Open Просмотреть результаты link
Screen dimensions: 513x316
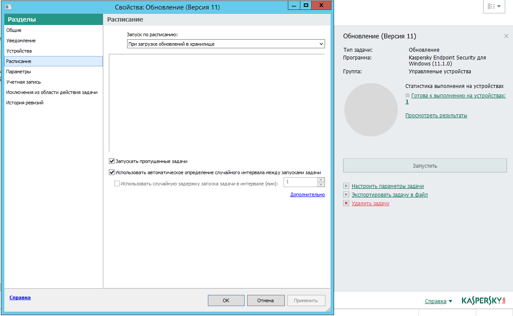click(x=436, y=116)
